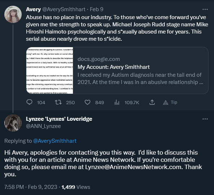The height and width of the screenshot is (195, 214).
Task: Click the docs.google.com domain text
Action: tap(99, 59)
